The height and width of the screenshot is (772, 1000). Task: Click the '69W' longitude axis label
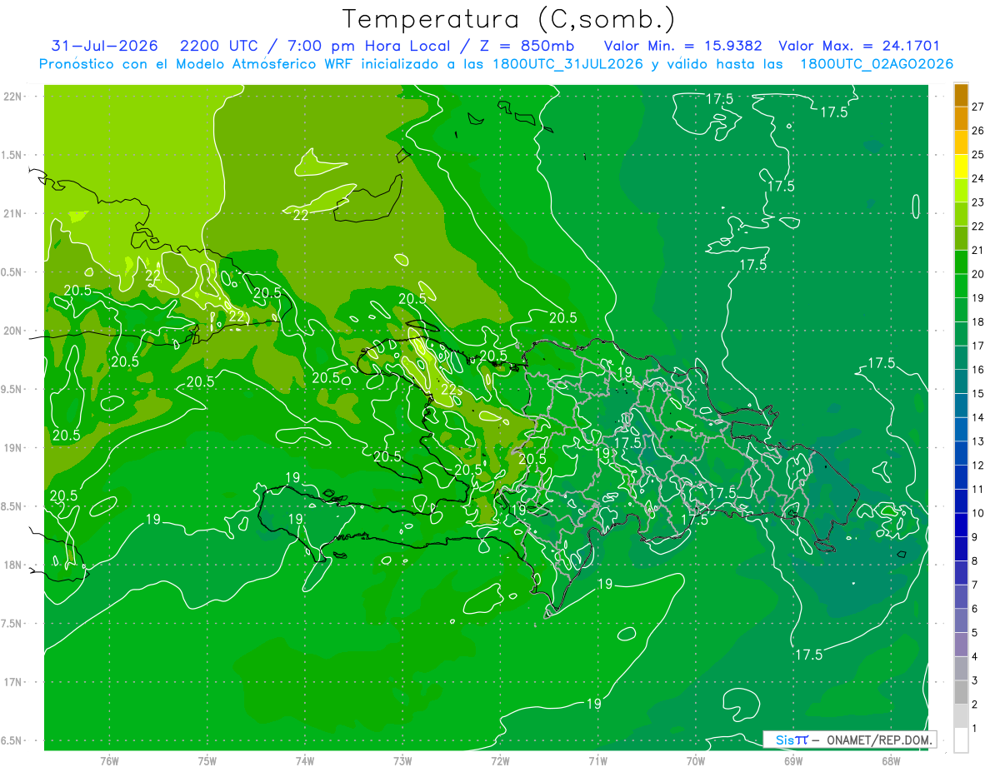click(793, 761)
